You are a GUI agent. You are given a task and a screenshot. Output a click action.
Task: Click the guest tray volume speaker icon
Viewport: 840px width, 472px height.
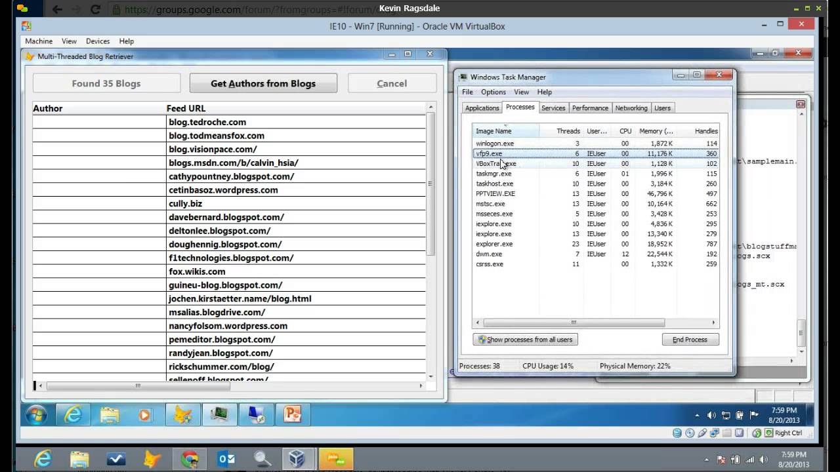[712, 415]
